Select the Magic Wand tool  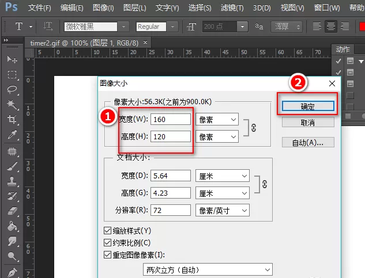(x=12, y=105)
